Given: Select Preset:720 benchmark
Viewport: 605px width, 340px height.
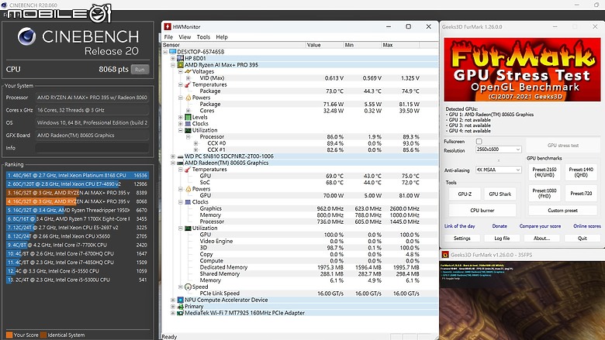Looking at the screenshot, I should 581,194.
